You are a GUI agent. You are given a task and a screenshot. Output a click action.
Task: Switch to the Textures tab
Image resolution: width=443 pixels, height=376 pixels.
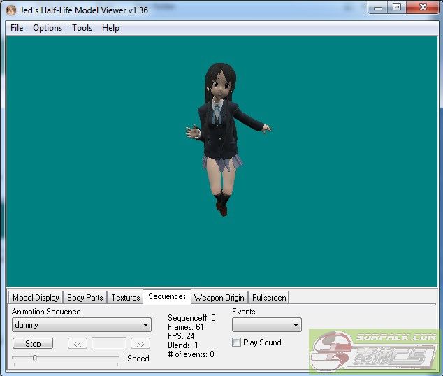click(126, 298)
